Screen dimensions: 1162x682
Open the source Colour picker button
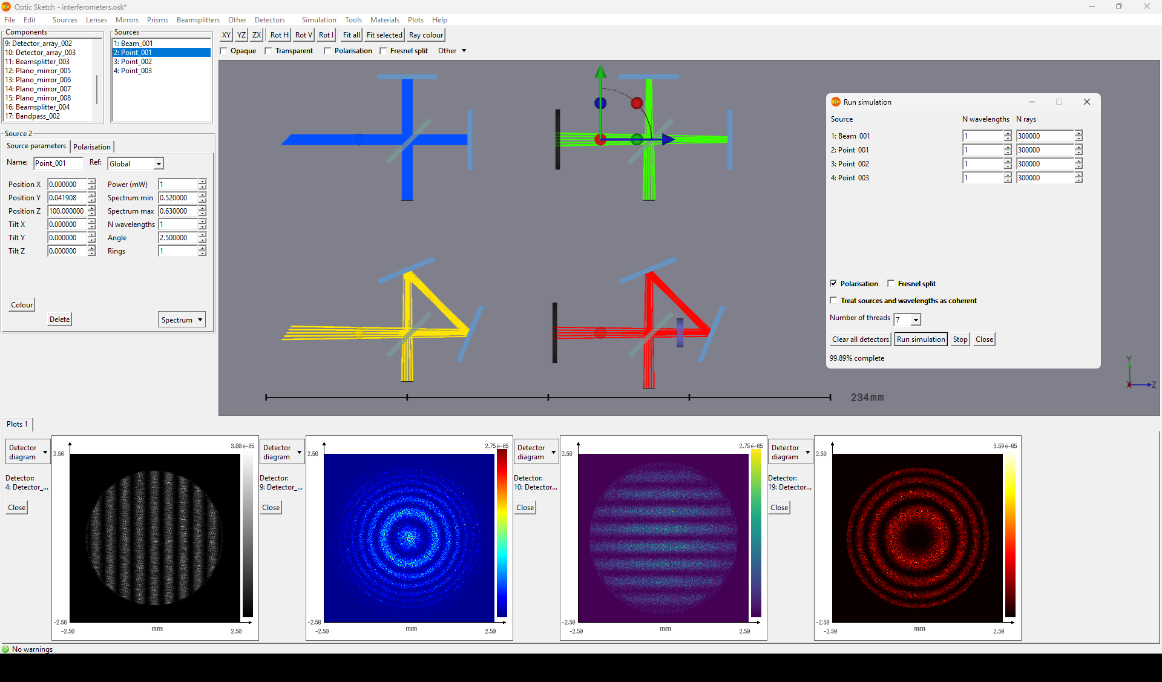click(x=22, y=305)
